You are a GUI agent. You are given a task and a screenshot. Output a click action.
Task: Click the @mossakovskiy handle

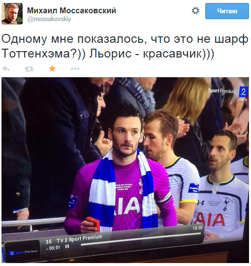[49, 19]
